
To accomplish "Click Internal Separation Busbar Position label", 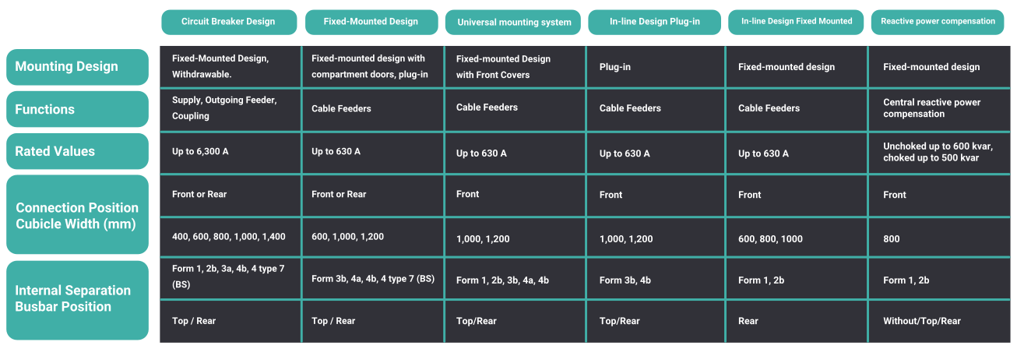I will (77, 299).
